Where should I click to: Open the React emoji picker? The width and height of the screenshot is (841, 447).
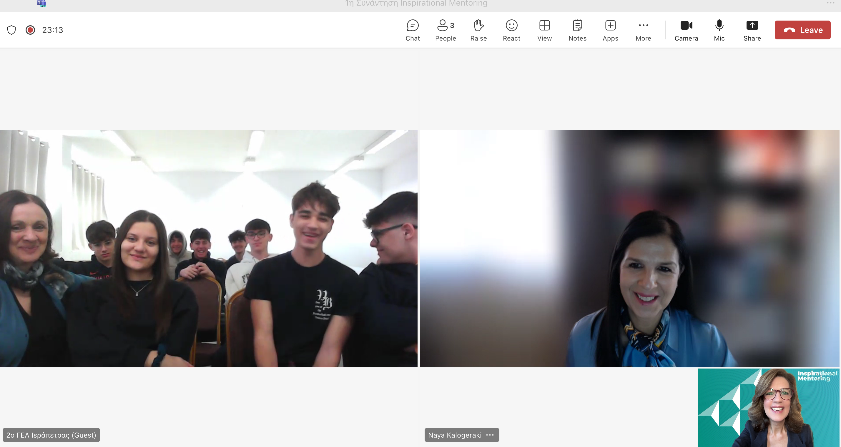(x=511, y=30)
